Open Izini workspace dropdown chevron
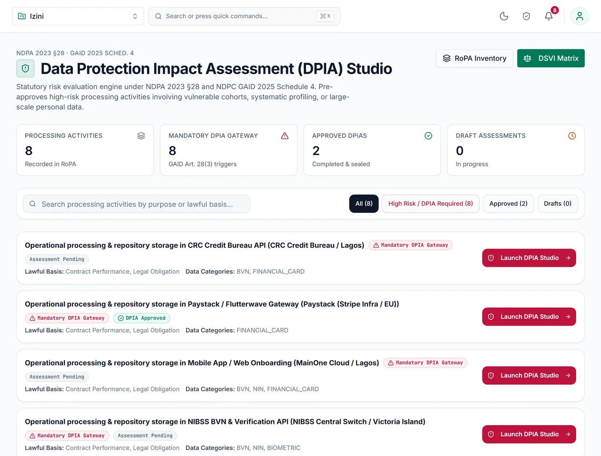 tap(135, 16)
